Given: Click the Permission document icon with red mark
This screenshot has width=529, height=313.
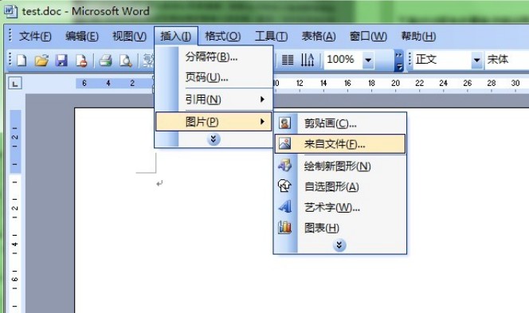Looking at the screenshot, I should pyautogui.click(x=81, y=61).
